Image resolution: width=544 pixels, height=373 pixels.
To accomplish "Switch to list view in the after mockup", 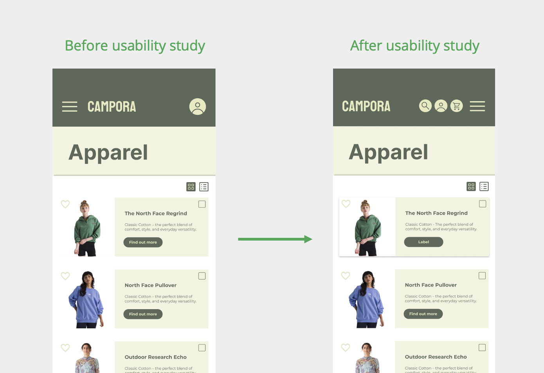I will [484, 186].
